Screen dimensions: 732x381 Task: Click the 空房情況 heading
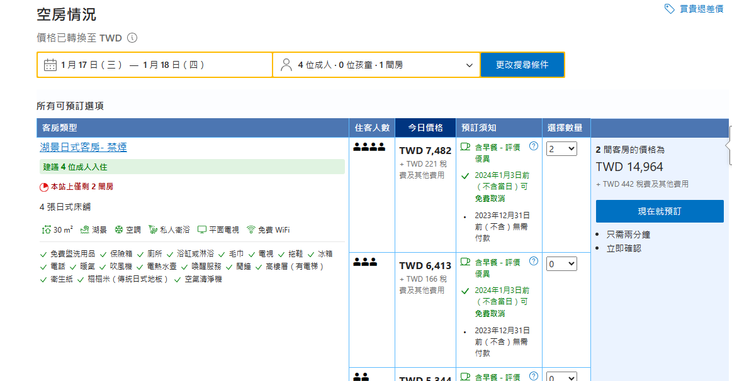pos(66,14)
